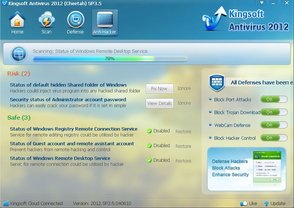
Task: Click the blue Update arrow icon
Action: click(x=266, y=203)
